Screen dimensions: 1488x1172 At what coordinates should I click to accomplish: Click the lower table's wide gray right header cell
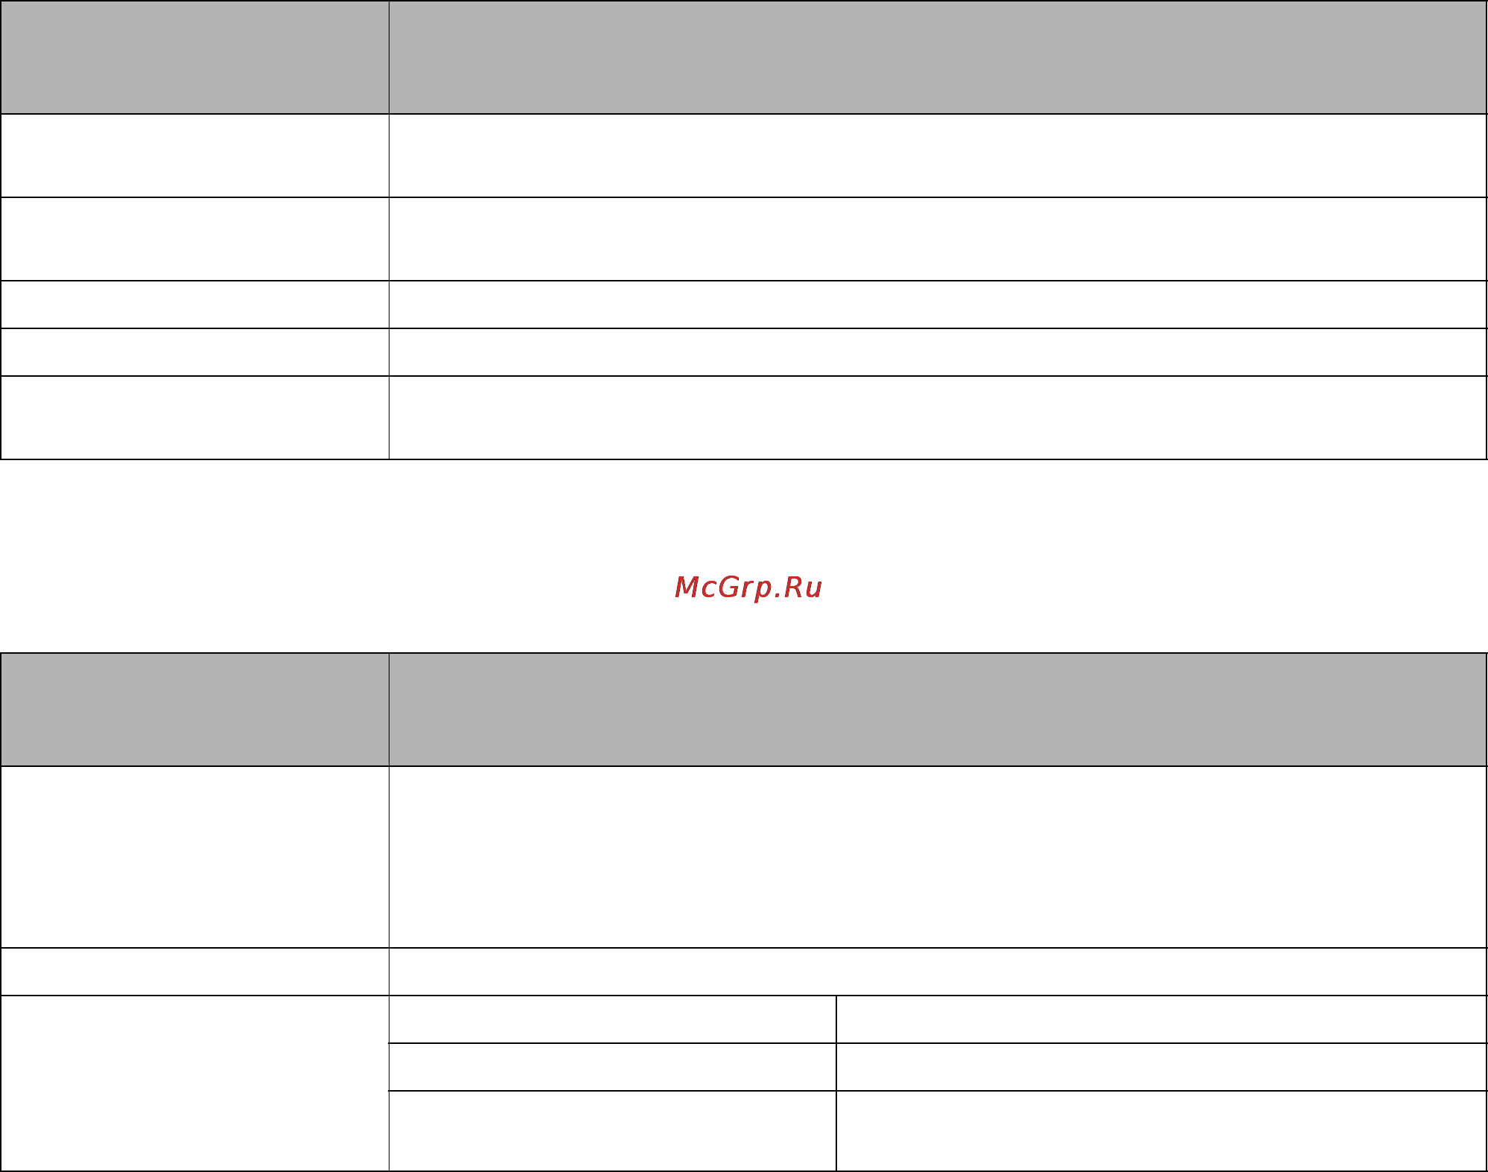tap(938, 710)
